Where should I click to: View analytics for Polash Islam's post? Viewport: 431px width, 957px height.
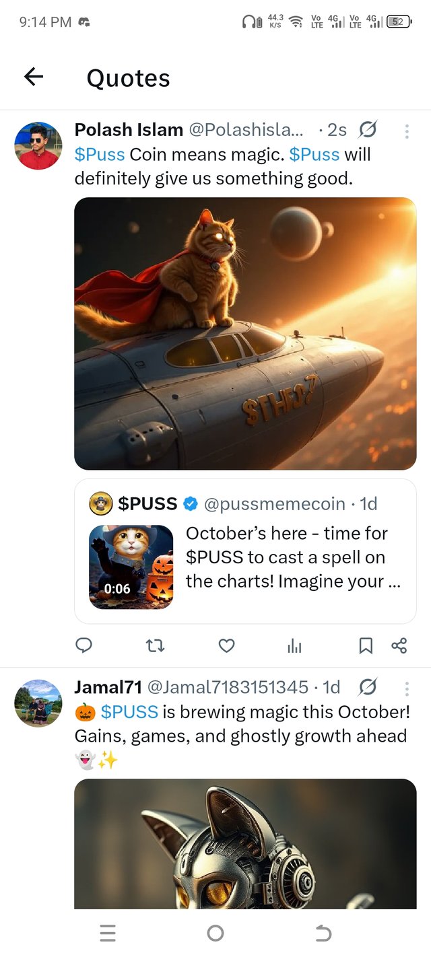(x=294, y=646)
